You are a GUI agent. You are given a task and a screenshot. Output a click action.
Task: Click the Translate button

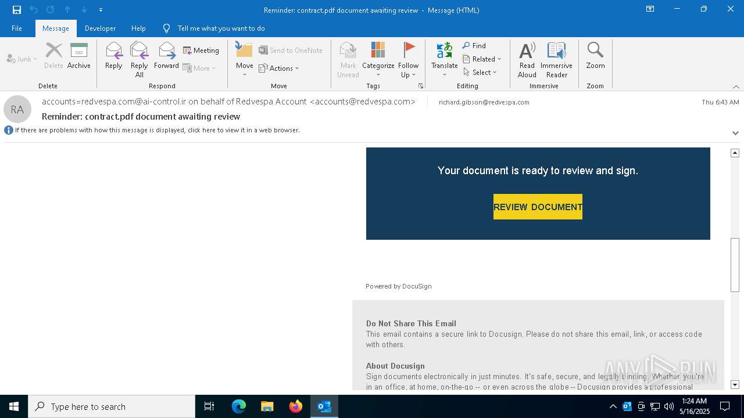(445, 60)
